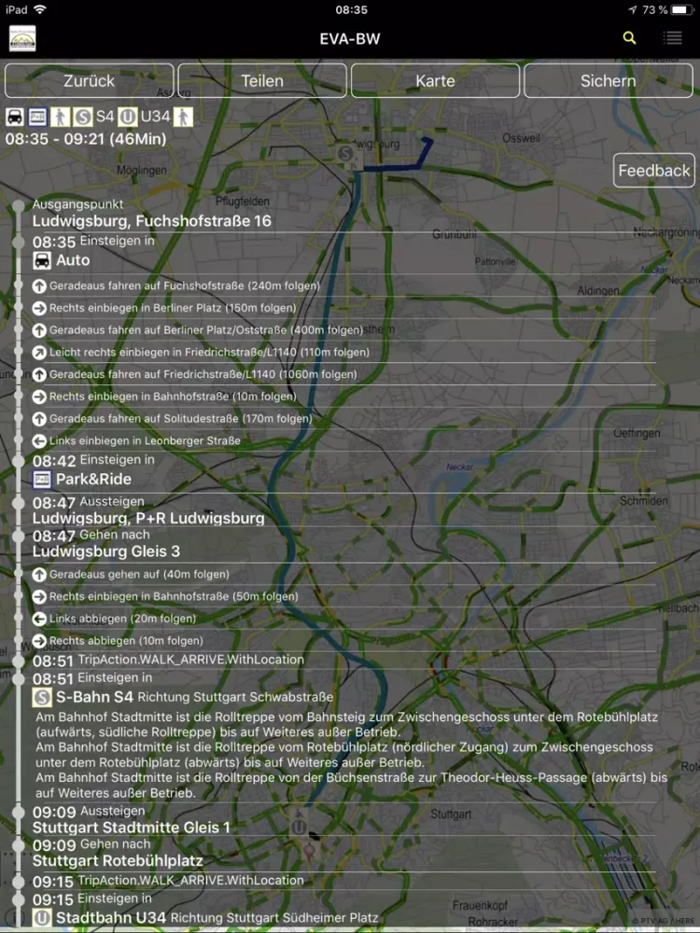The width and height of the screenshot is (700, 933).
Task: Tap the S-Bahn S4 icon in summary
Action: click(83, 117)
